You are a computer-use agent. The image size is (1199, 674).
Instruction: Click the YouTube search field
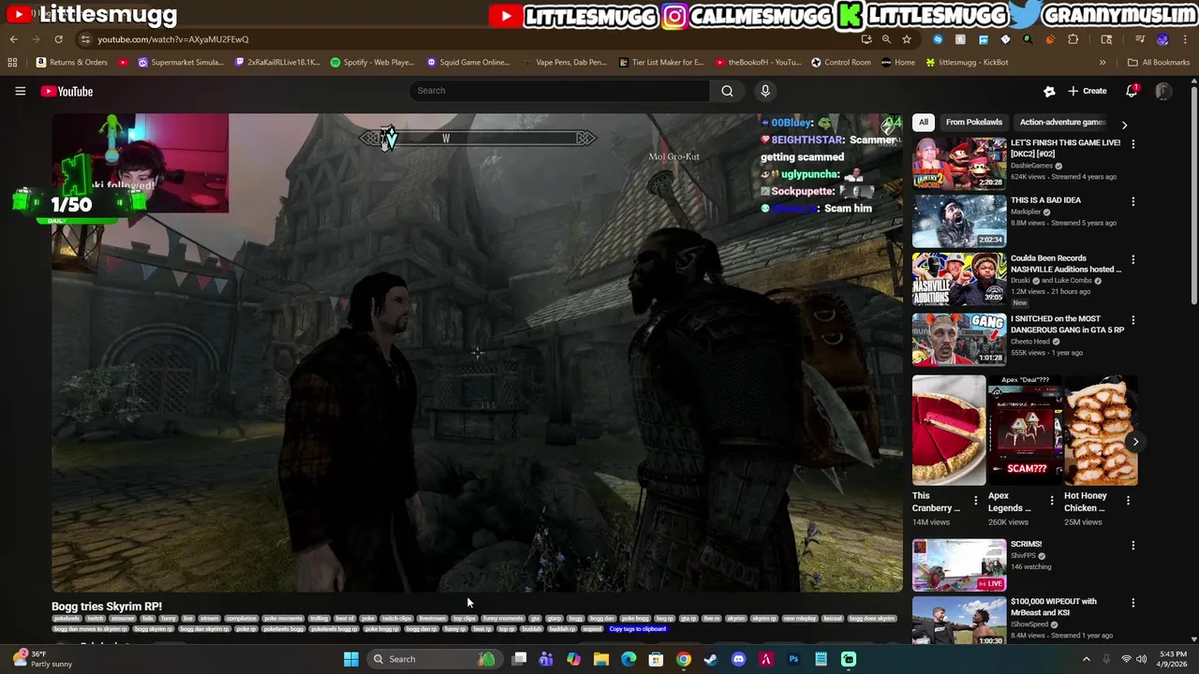559,91
